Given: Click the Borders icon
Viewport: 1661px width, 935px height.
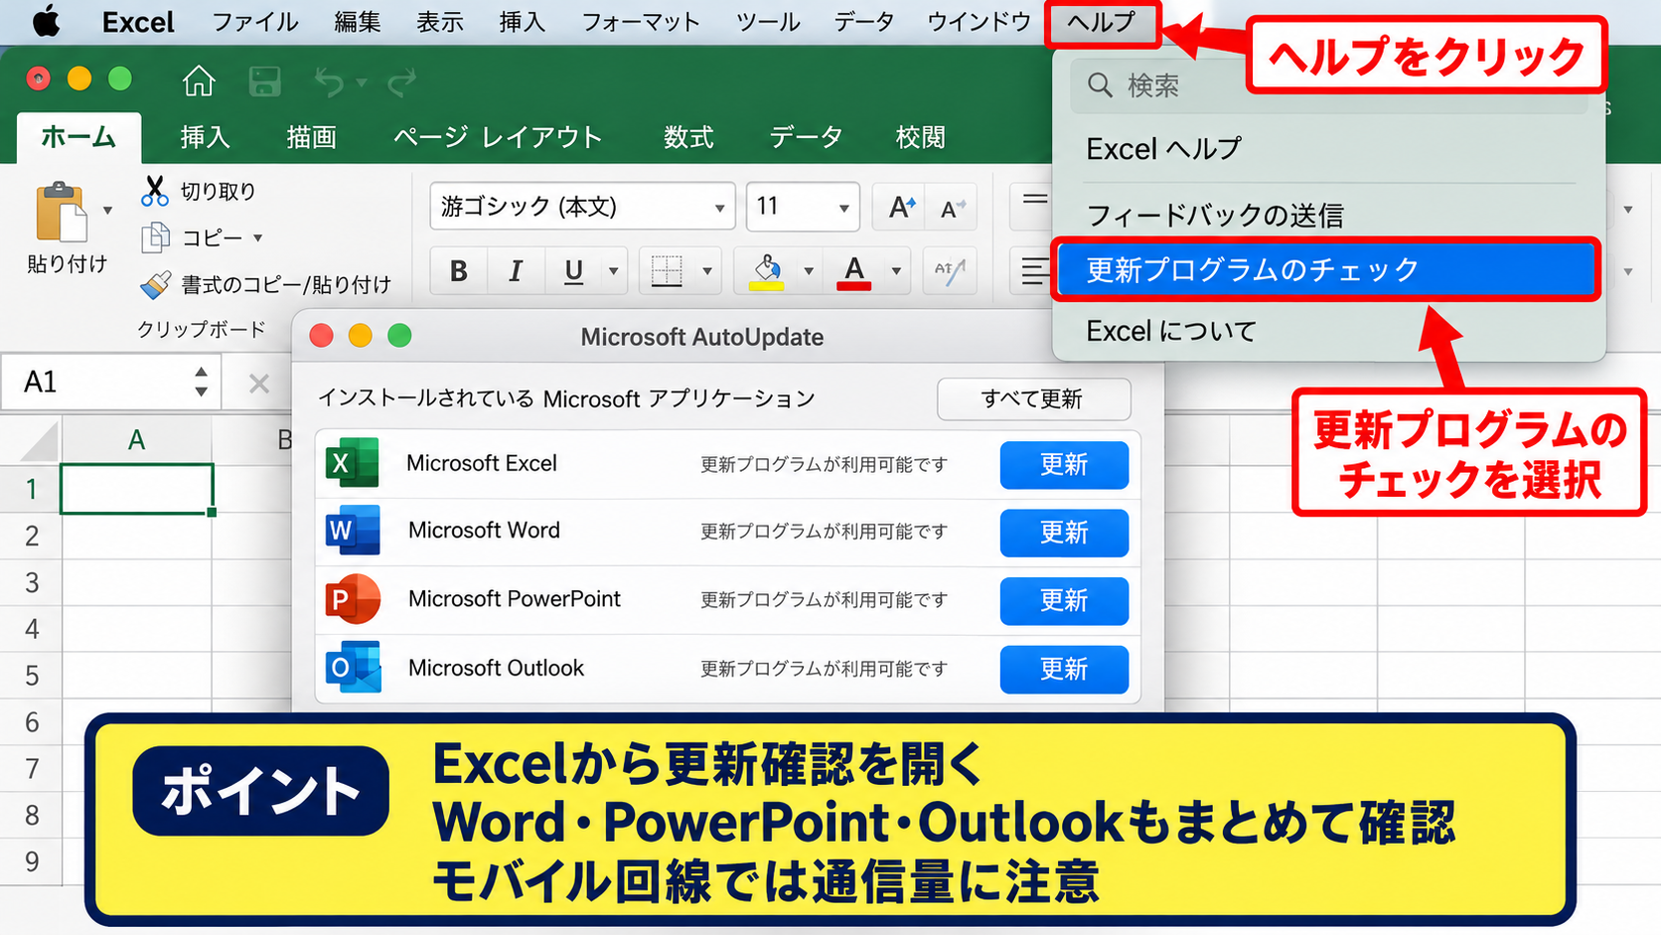Looking at the screenshot, I should pyautogui.click(x=667, y=270).
